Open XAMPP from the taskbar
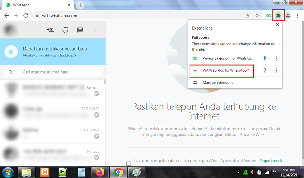This screenshot has height=178, width=304. tap(45, 172)
